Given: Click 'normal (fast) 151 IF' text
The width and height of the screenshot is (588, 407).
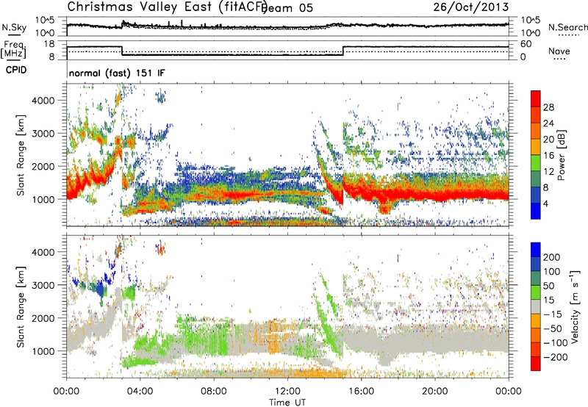Looking at the screenshot, I should [117, 73].
